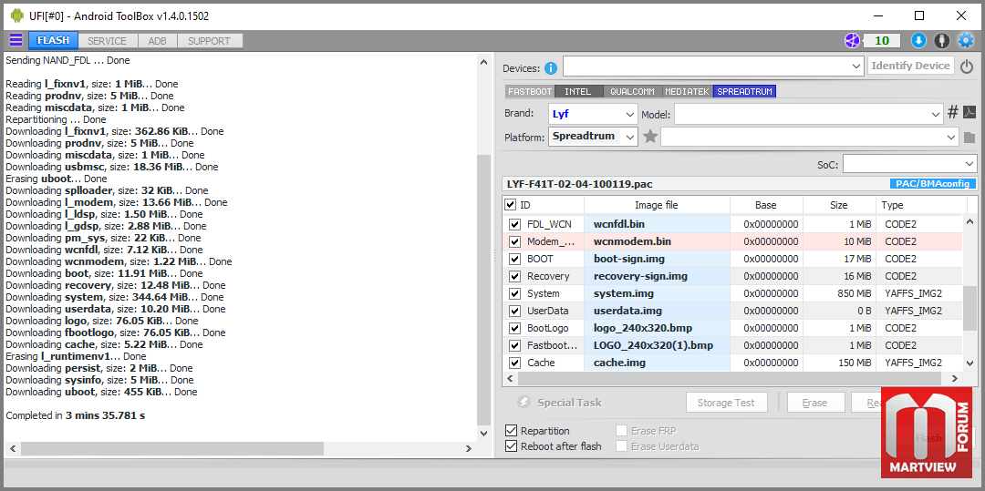This screenshot has width=985, height=491.
Task: Click the favorite star icon
Action: [x=650, y=136]
